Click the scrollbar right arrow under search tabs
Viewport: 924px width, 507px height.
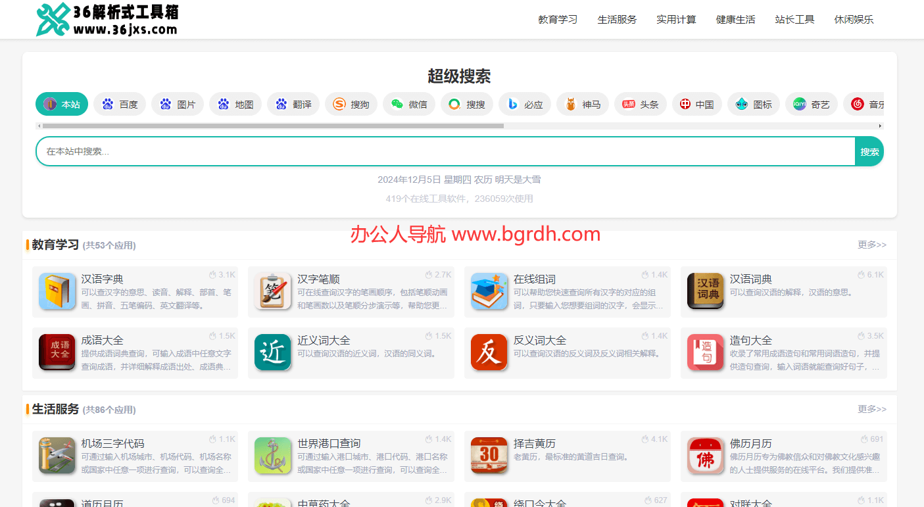880,126
